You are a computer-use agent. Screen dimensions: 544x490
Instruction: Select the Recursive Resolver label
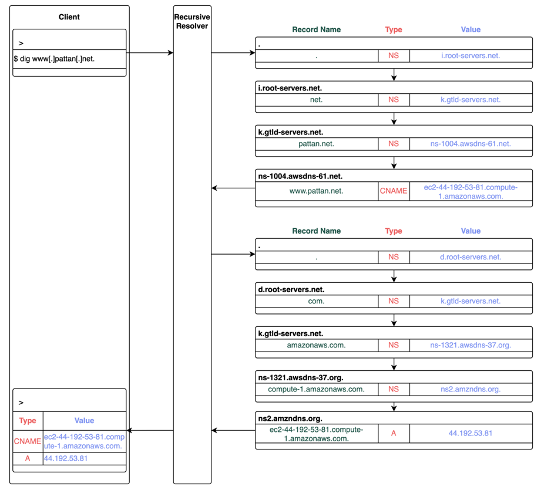tap(192, 21)
